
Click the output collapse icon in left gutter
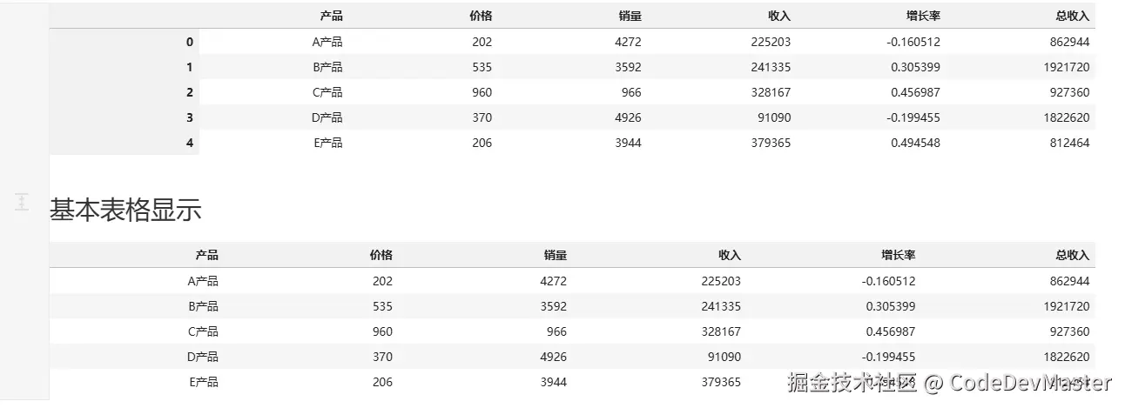[x=23, y=202]
